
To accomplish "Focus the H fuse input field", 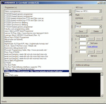I will (x=83, y=43).
